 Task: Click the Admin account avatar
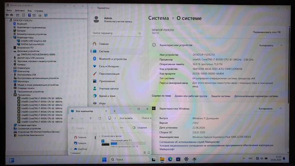click(96, 19)
